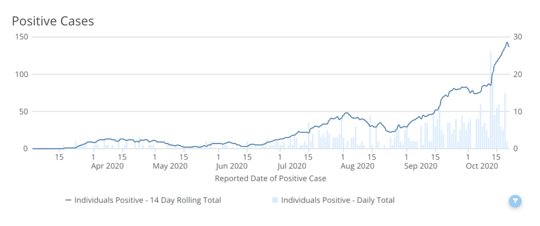The width and height of the screenshot is (540, 226).
Task: Click the Daily Total legend square
Action: point(275,200)
